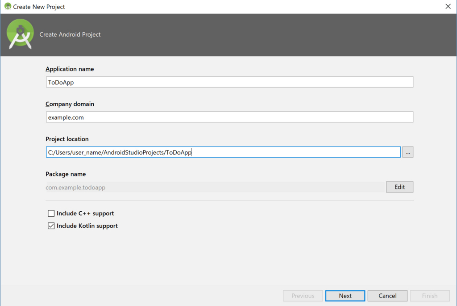Focus the Company domain field
Screen dimensions: 457x306
pos(229,117)
